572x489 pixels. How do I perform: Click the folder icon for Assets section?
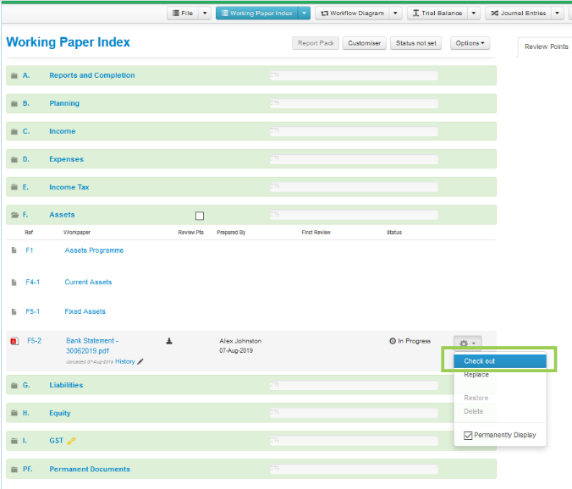14,215
